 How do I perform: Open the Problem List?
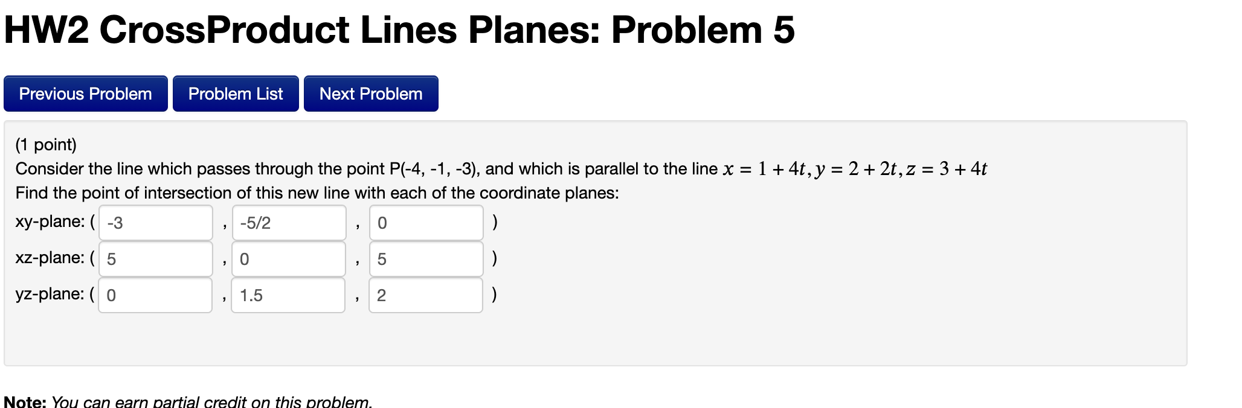[x=235, y=94]
